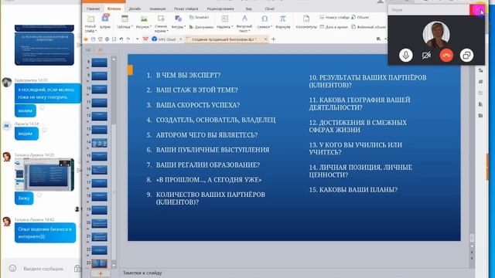495x278 pixels.
Task: Click slide panel scrollbar up arrow
Action: tap(114, 59)
